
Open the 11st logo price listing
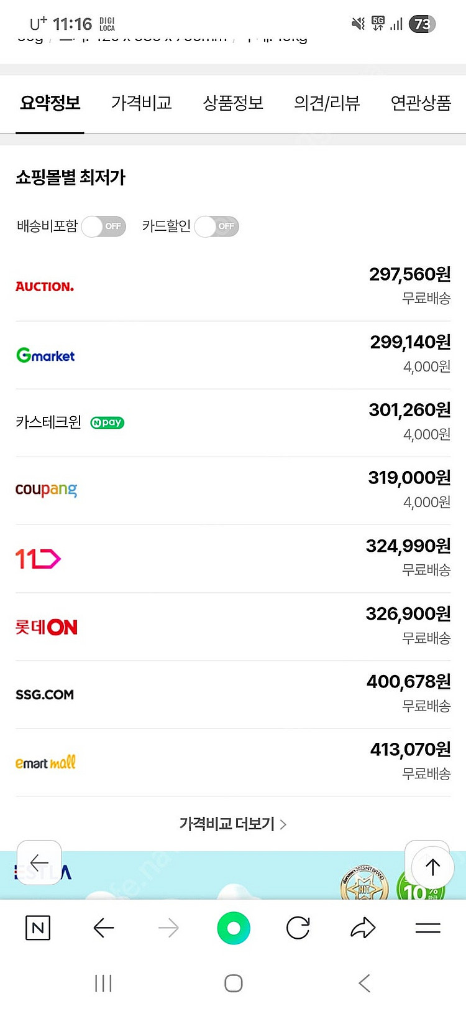[x=233, y=559]
